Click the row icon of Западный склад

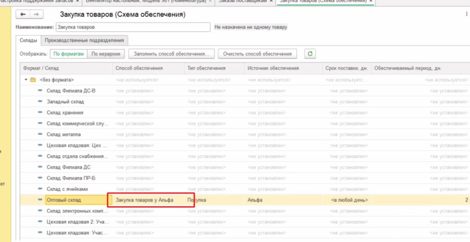tap(40, 101)
